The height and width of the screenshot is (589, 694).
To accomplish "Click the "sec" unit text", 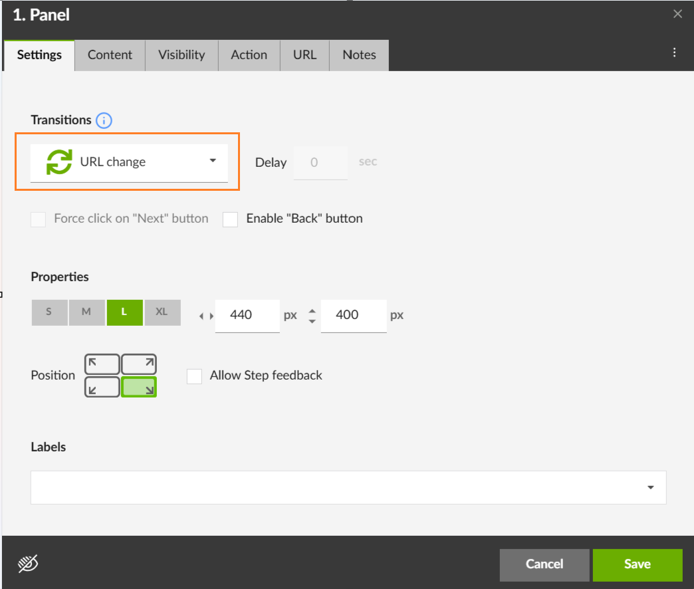I will pos(368,162).
